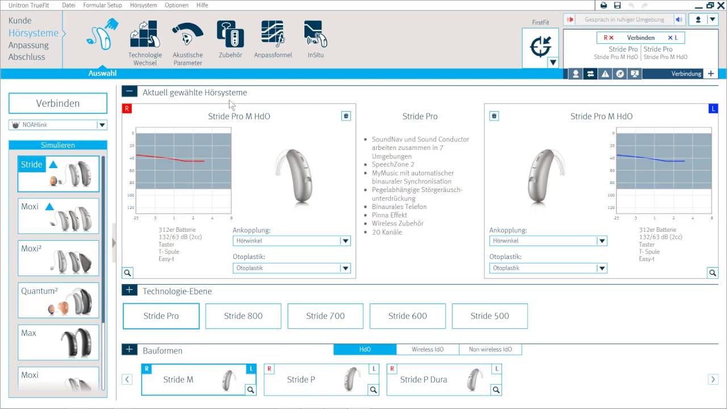Collapse Aktuell gewählte Hörsysteme section
727x409 pixels.
(129, 91)
